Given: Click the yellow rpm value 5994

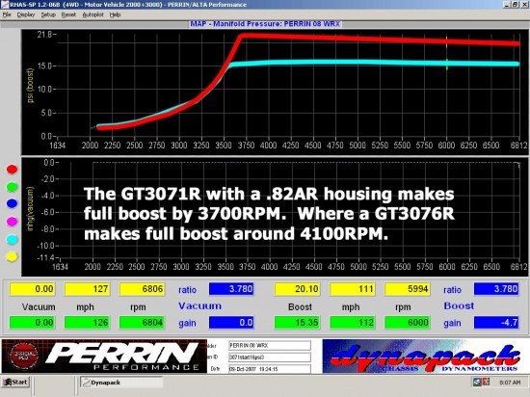Looking at the screenshot, I should click(408, 289).
